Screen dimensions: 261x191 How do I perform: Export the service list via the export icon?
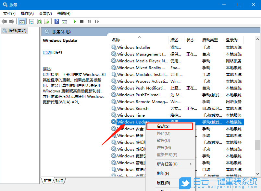tap(47, 21)
